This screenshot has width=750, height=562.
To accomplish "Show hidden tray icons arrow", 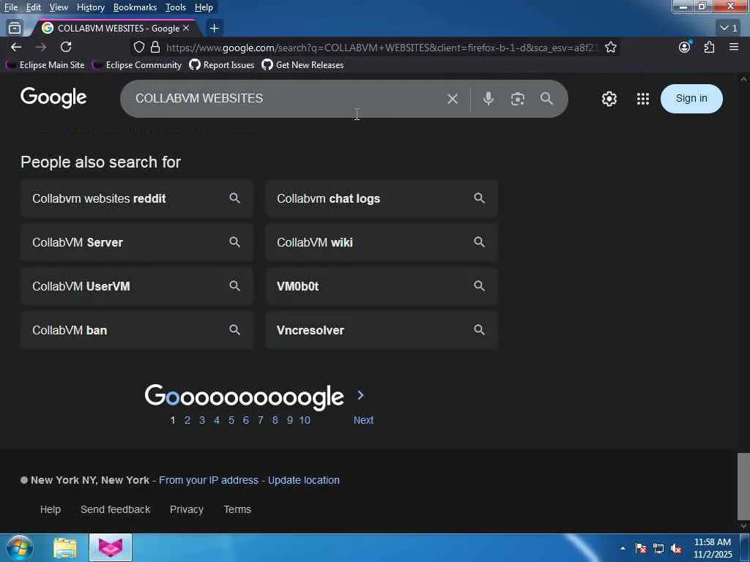I will 623,548.
